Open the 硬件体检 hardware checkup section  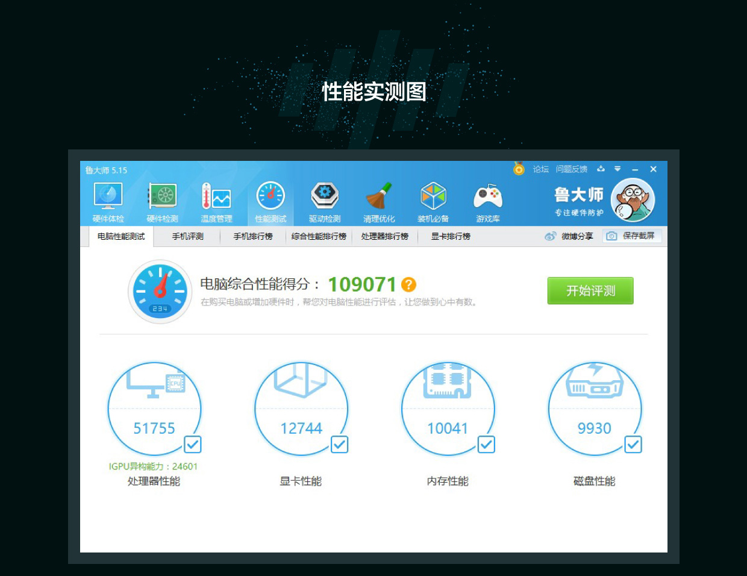pyautogui.click(x=108, y=202)
